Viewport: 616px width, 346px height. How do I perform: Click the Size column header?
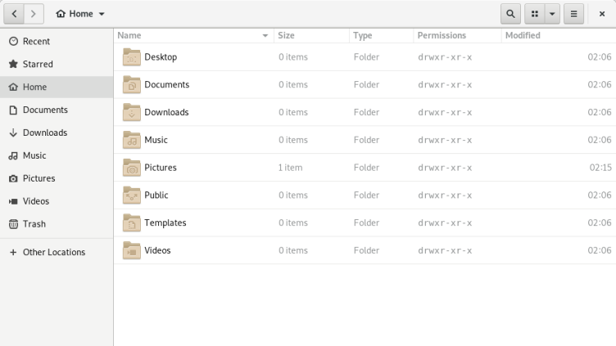click(286, 35)
